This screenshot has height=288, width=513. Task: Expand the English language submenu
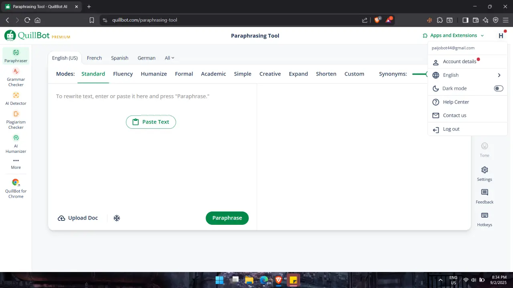coord(467,75)
